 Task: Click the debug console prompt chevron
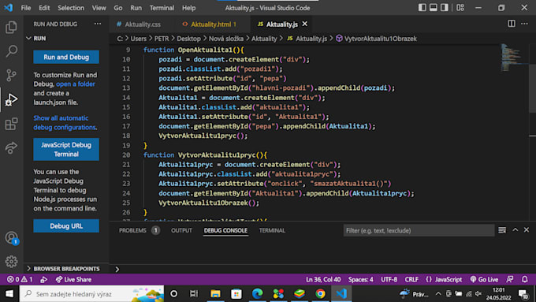[117, 270]
